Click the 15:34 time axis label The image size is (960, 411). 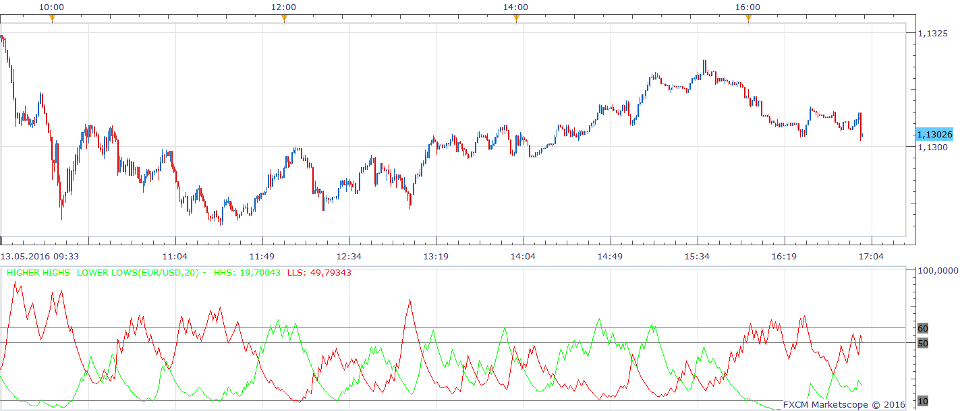coord(697,256)
